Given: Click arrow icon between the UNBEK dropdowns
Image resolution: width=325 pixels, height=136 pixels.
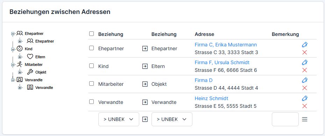Looking at the screenshot, I should (145, 119).
